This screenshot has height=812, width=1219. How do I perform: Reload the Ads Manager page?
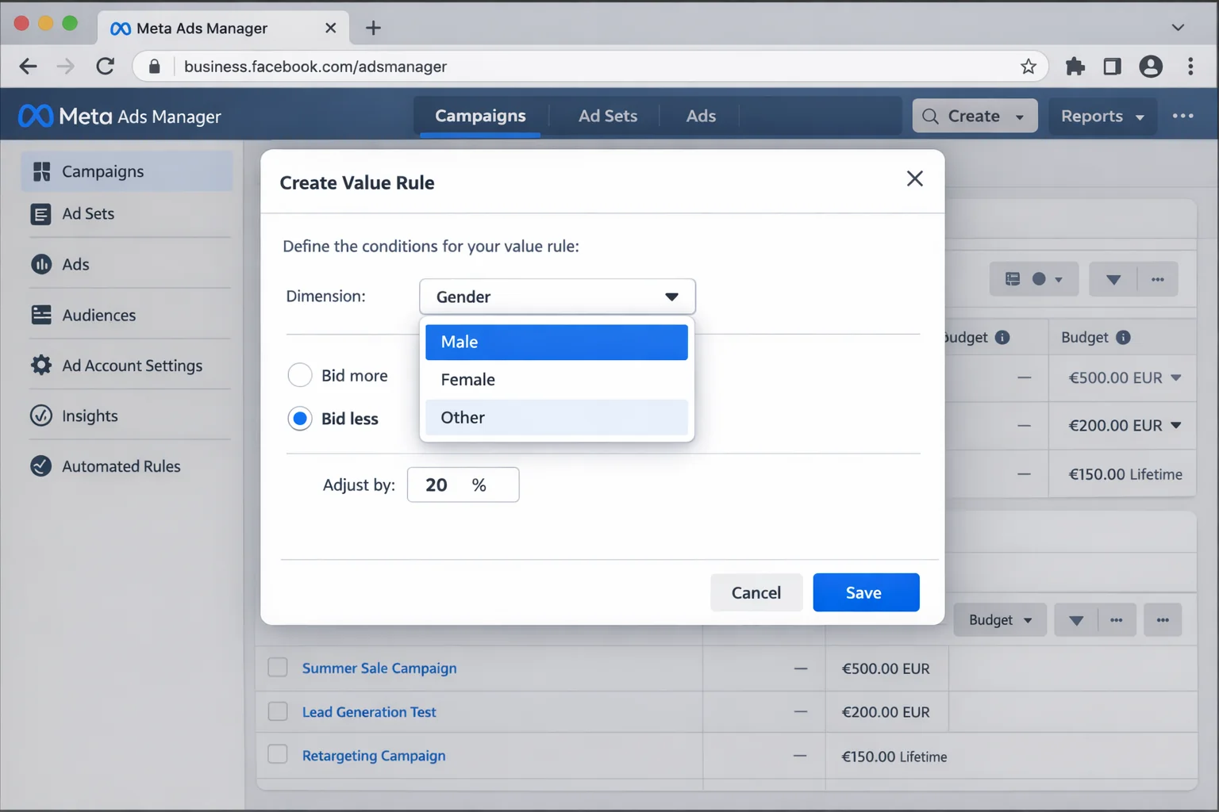tap(106, 66)
